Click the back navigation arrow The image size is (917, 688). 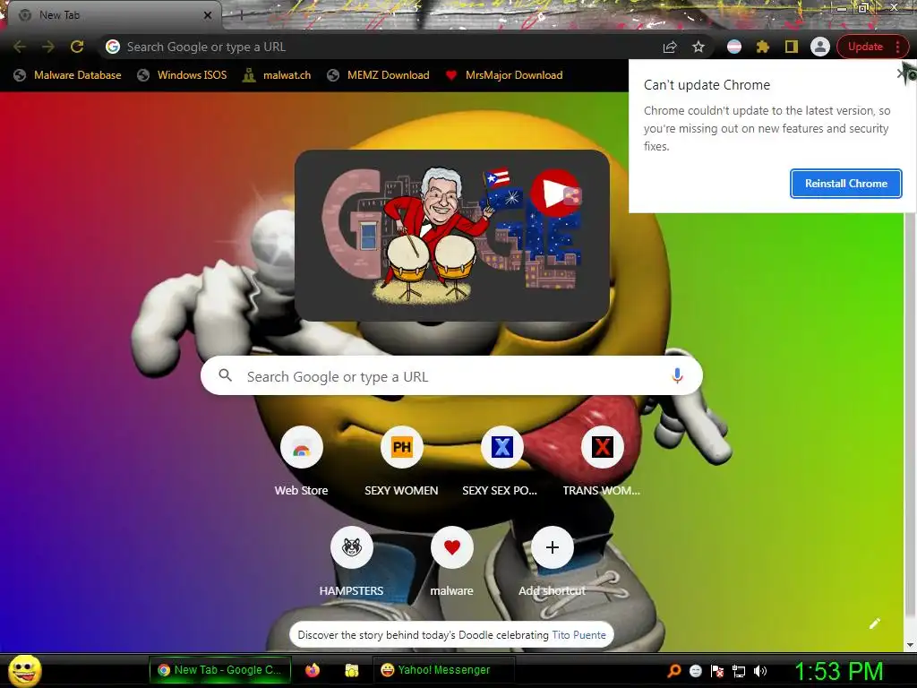coord(20,47)
